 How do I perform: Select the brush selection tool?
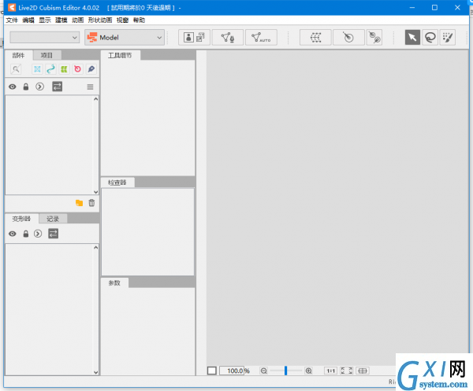(448, 38)
